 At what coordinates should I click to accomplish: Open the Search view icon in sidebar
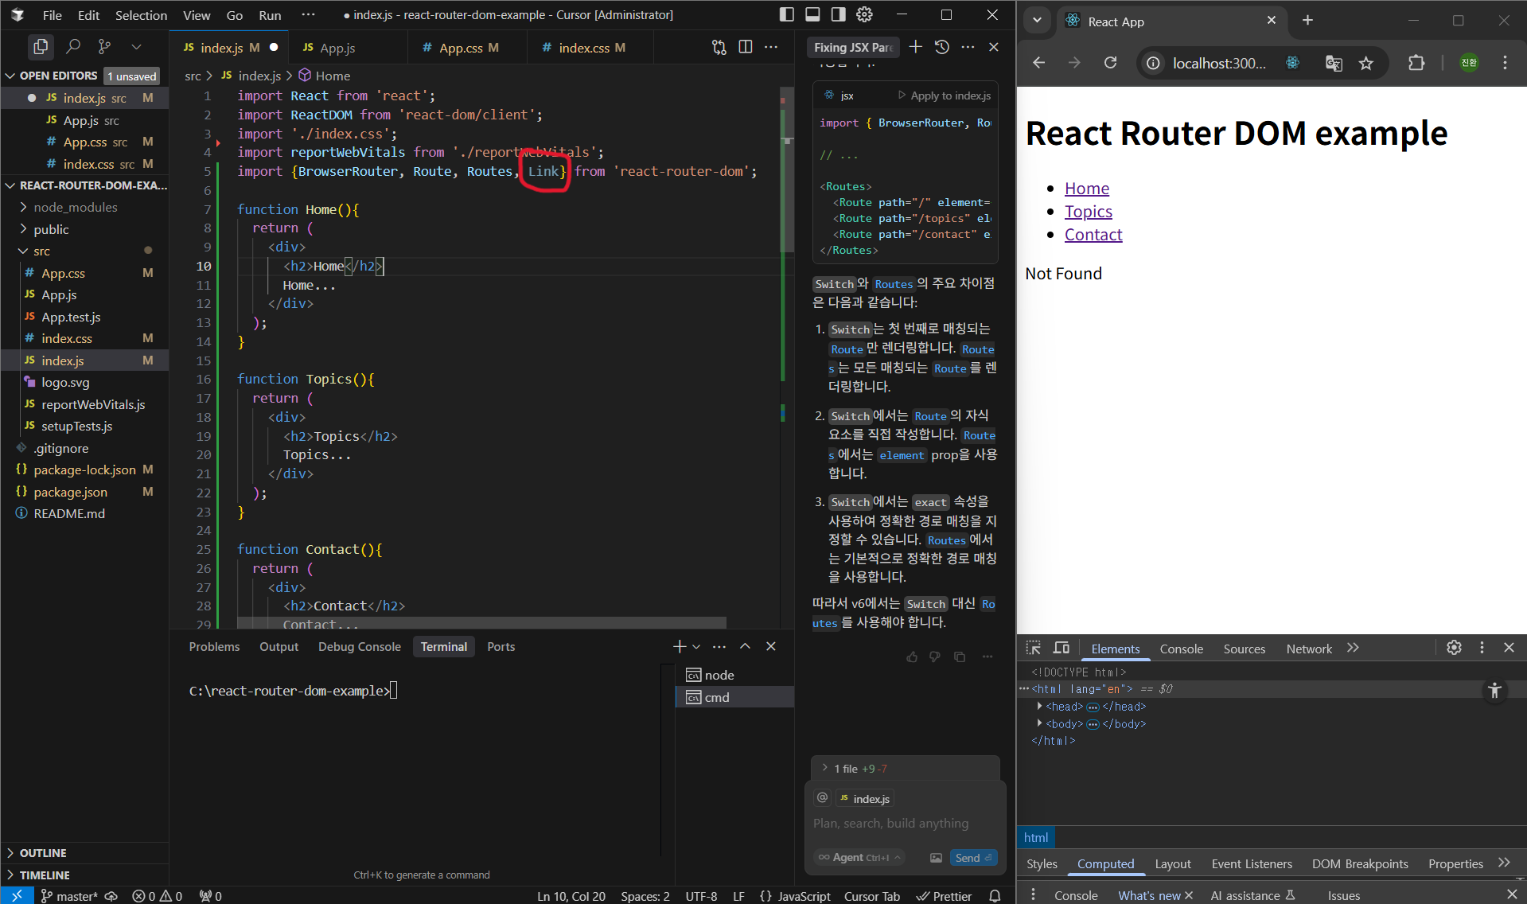pyautogui.click(x=73, y=47)
